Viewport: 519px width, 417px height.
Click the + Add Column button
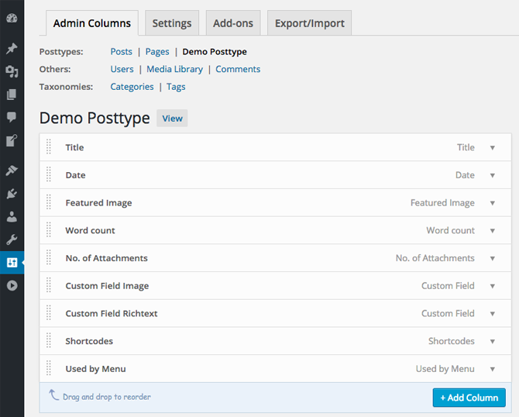469,398
